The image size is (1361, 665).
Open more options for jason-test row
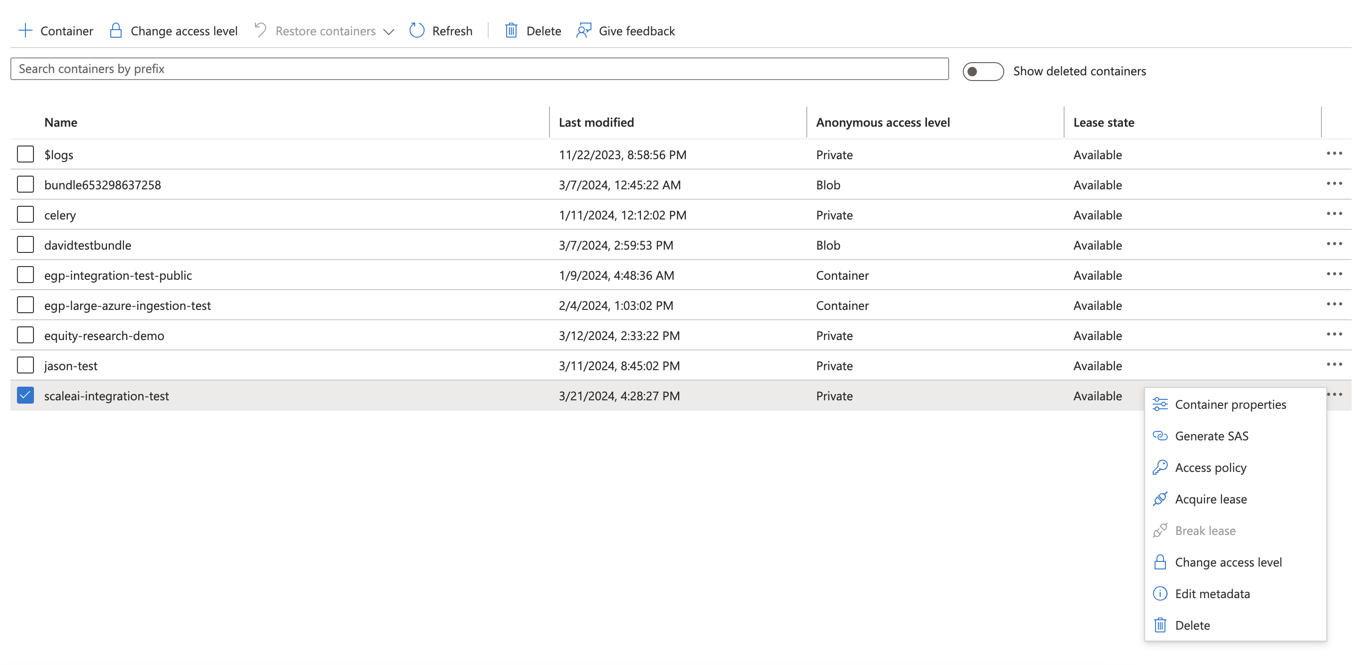point(1334,365)
